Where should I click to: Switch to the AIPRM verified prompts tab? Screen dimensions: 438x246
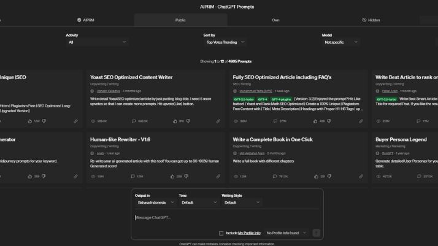[86, 20]
